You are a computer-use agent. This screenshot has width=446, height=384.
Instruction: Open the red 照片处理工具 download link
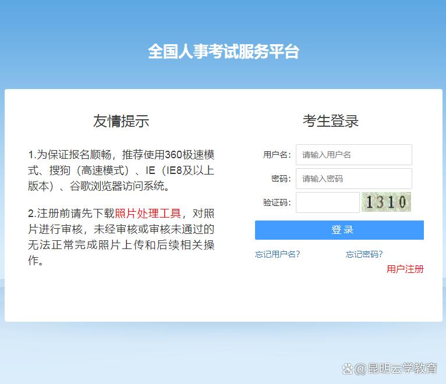148,214
